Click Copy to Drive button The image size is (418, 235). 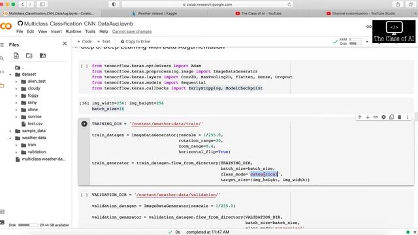[x=135, y=42]
